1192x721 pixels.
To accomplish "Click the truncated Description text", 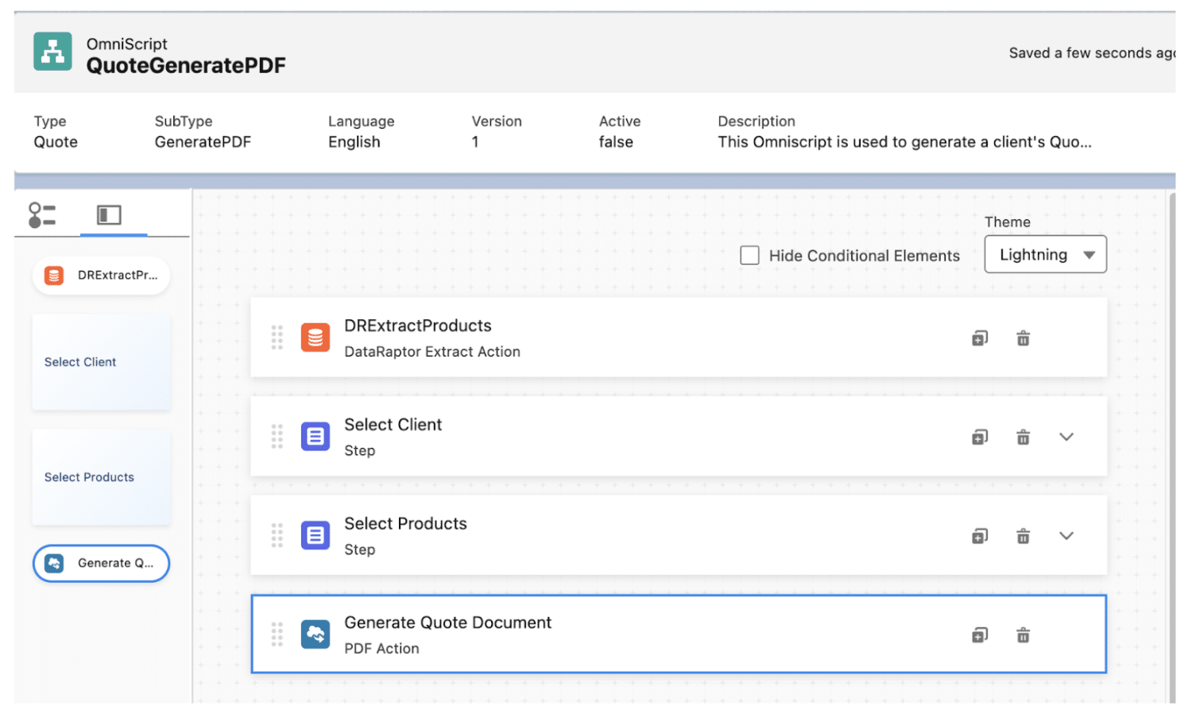I will tap(904, 142).
